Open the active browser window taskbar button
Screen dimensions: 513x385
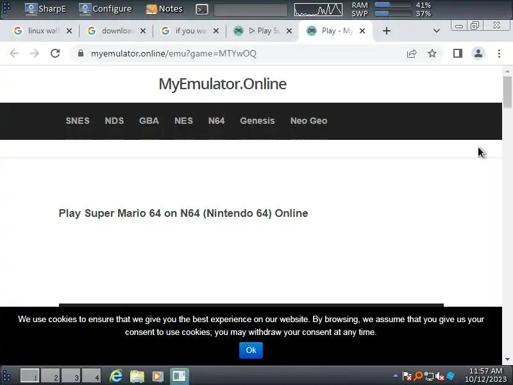179,376
